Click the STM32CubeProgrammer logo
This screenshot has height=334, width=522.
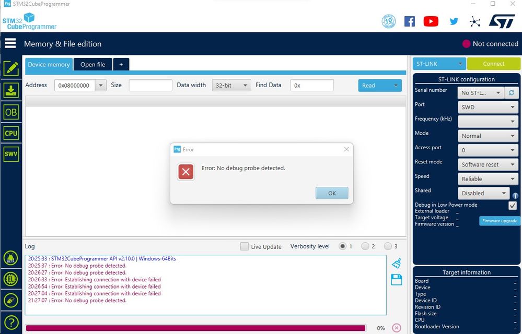(x=29, y=21)
